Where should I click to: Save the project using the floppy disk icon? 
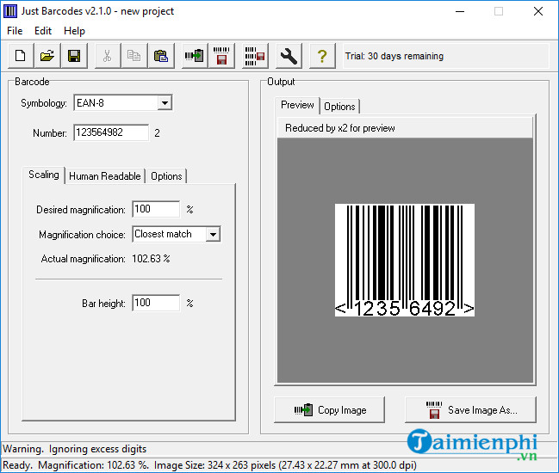tap(74, 56)
